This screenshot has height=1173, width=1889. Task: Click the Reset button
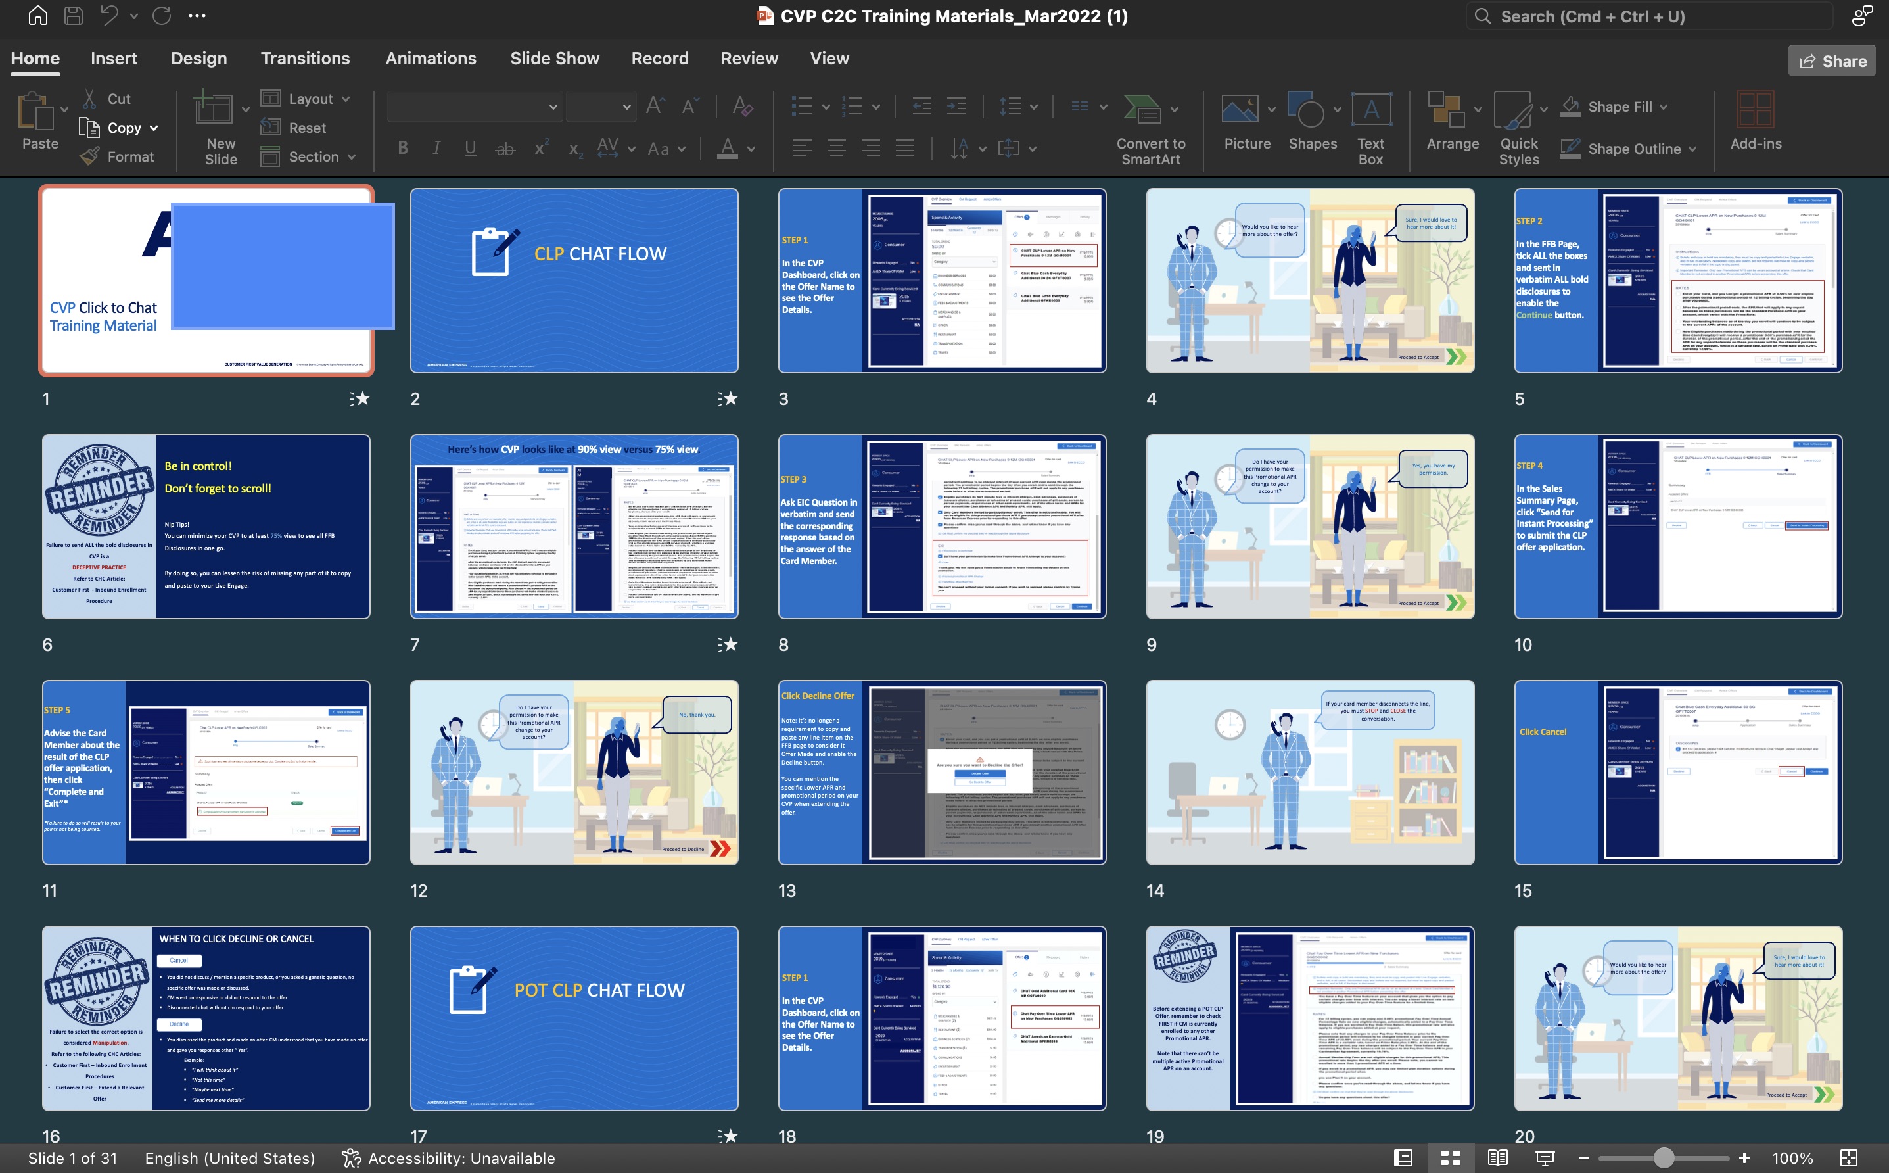point(306,128)
